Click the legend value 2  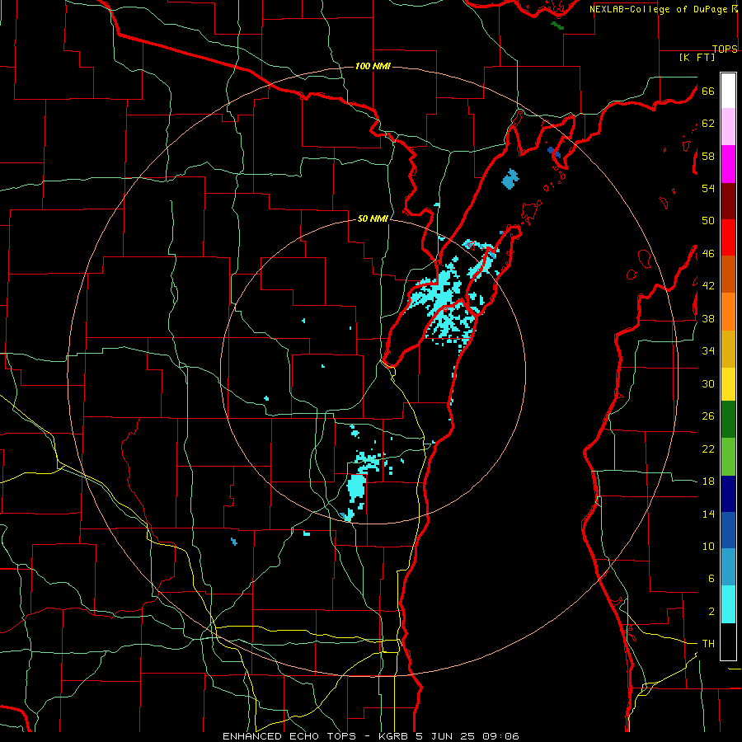711,612
